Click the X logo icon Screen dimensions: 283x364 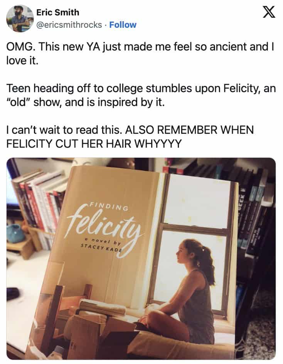tap(269, 13)
